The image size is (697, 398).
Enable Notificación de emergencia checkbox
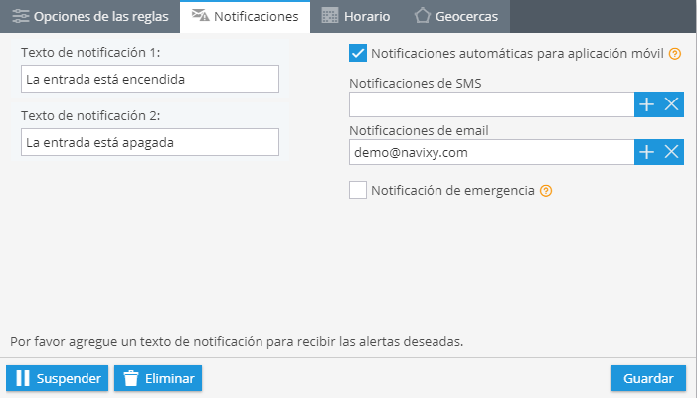358,190
